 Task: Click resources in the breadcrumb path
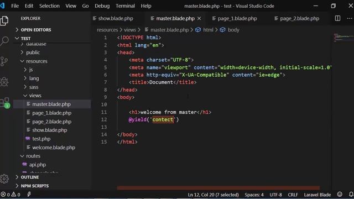point(107,30)
